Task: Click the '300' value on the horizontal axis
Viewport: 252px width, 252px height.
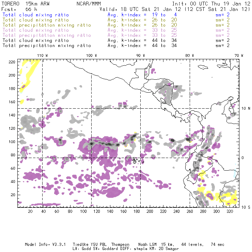Action: pyautogui.click(x=217, y=211)
